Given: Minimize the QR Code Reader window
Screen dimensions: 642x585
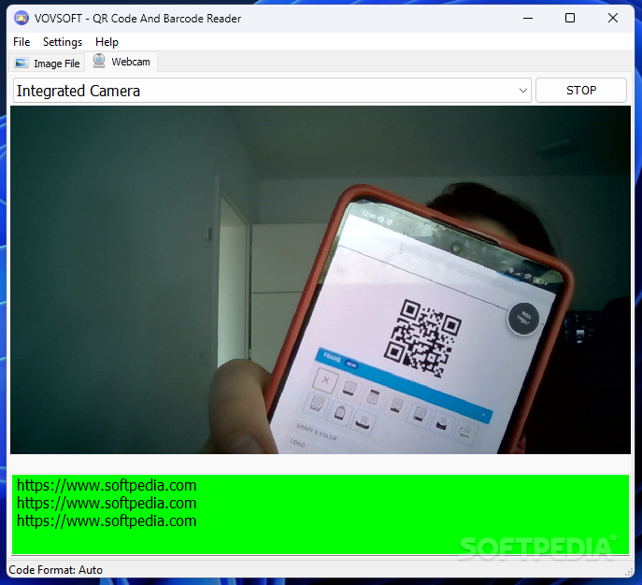Looking at the screenshot, I should coord(528,18).
